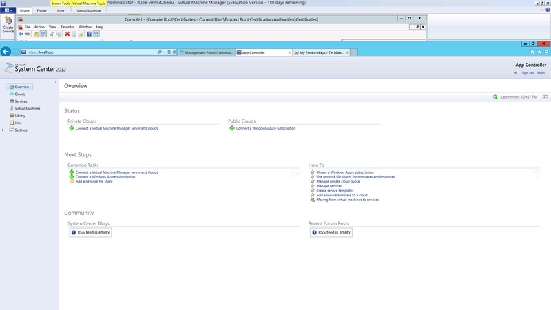Switch to the Management Portal browser tab

click(x=206, y=52)
